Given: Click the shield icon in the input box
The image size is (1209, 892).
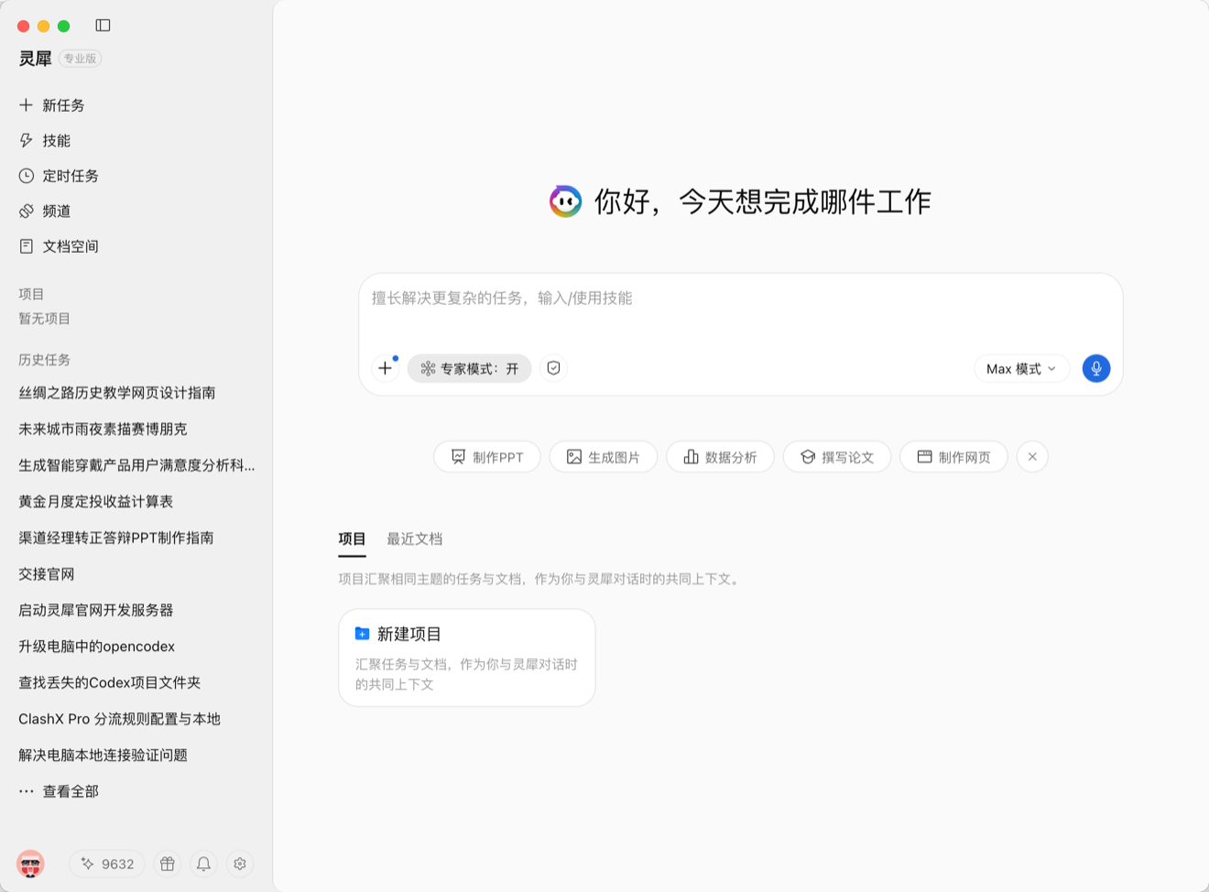Looking at the screenshot, I should (553, 368).
